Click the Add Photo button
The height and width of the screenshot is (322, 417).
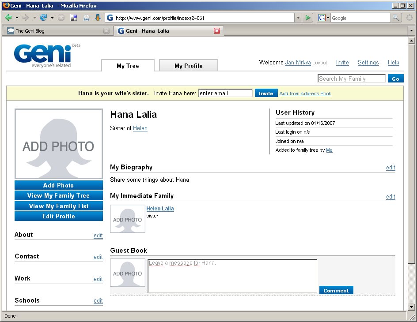tap(59, 185)
